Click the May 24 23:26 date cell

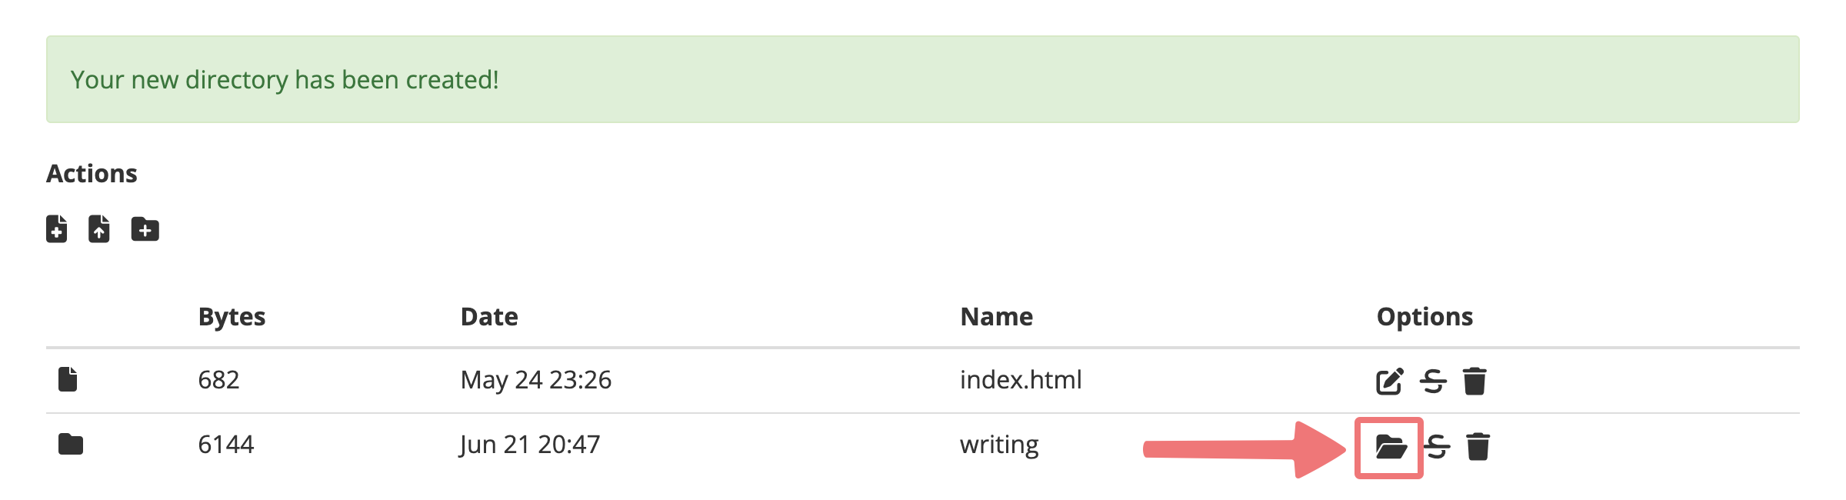click(x=536, y=379)
